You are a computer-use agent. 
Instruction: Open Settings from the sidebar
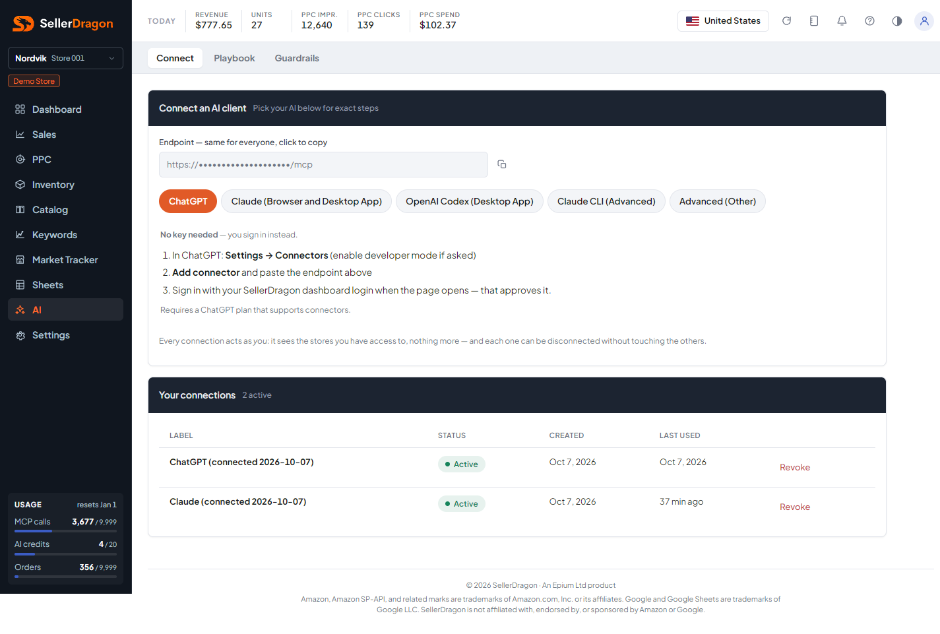click(x=65, y=335)
